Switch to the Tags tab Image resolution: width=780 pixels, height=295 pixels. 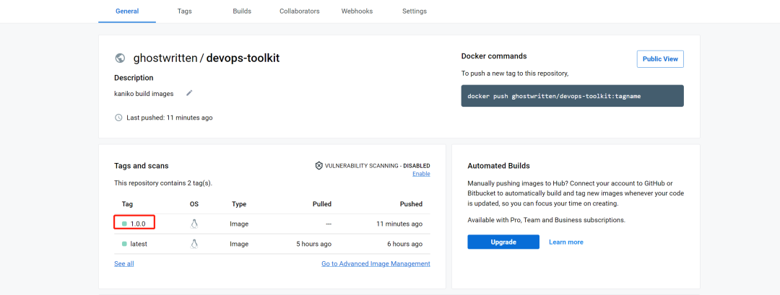[x=185, y=12]
